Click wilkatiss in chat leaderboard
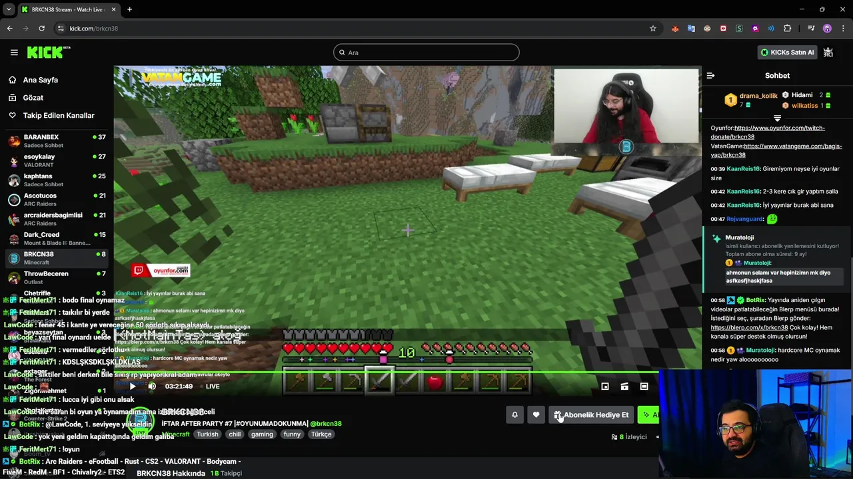Viewport: 853px width, 479px height. pyautogui.click(x=805, y=105)
